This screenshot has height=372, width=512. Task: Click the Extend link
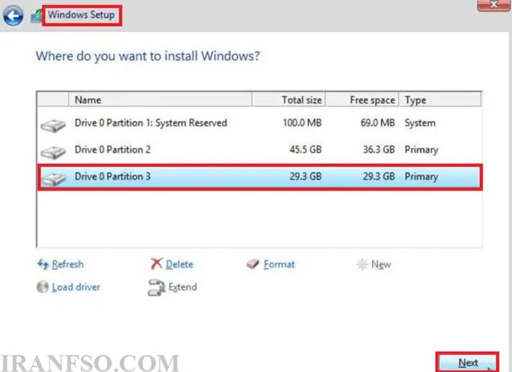click(x=182, y=287)
